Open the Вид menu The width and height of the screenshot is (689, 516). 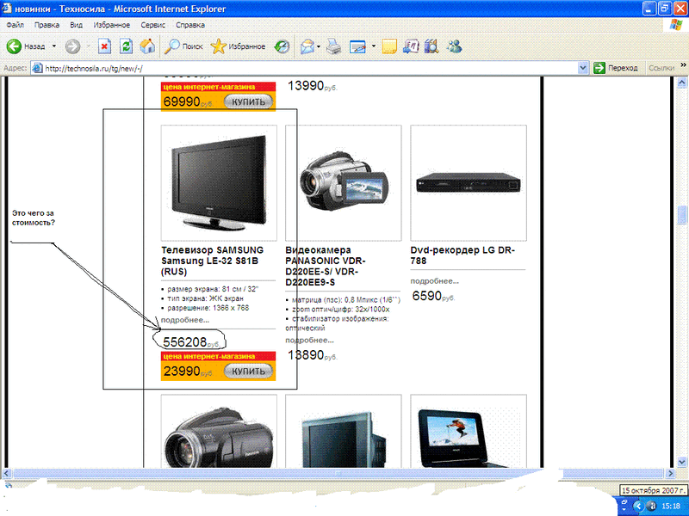click(x=76, y=25)
